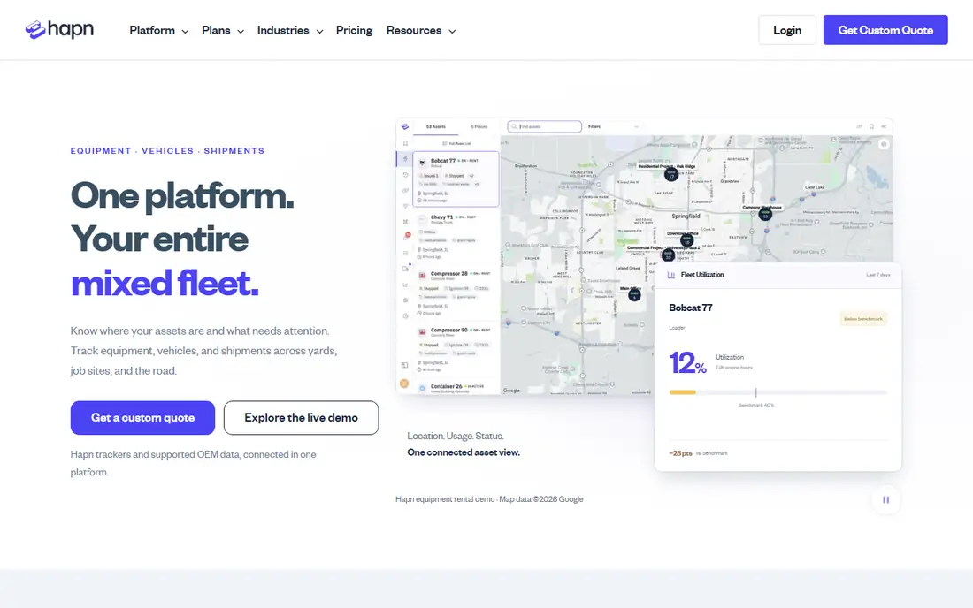
Task: Select the location pin icon in the demo sidebar
Action: [405, 159]
